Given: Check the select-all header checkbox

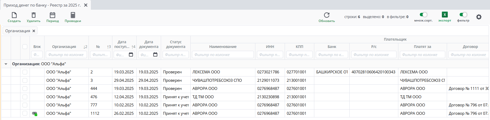Looking at the screenshot, I should (x=25, y=47).
